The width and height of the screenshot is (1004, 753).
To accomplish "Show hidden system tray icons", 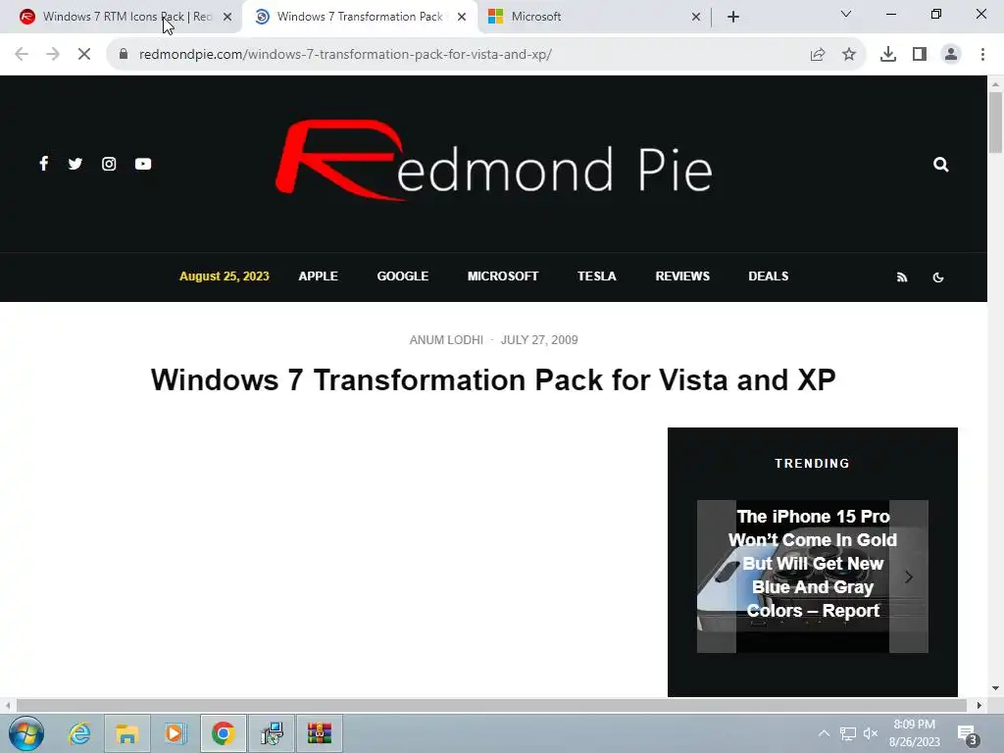I will click(x=824, y=733).
